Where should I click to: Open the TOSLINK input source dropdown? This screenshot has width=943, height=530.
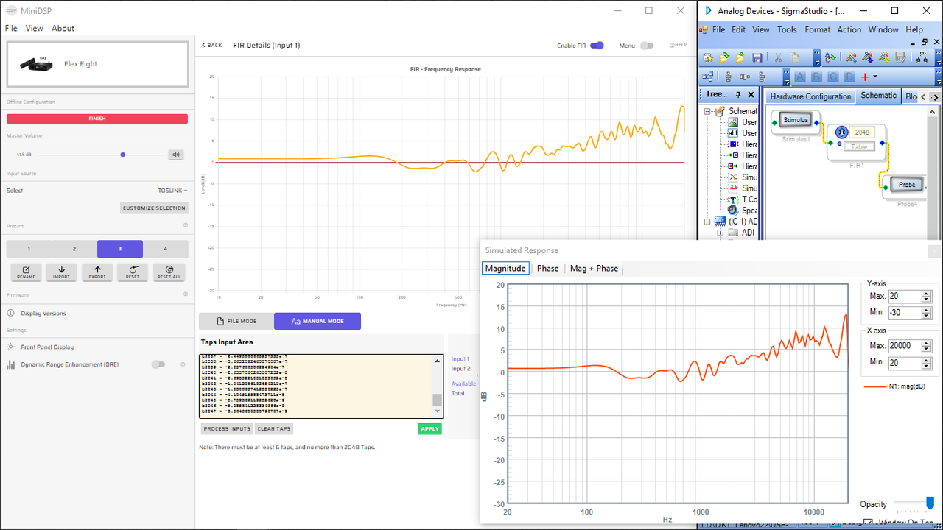pos(172,191)
